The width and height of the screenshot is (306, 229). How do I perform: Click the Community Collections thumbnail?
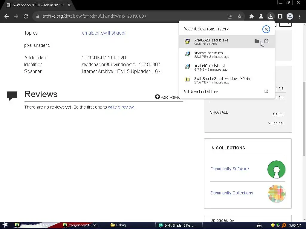(276, 194)
